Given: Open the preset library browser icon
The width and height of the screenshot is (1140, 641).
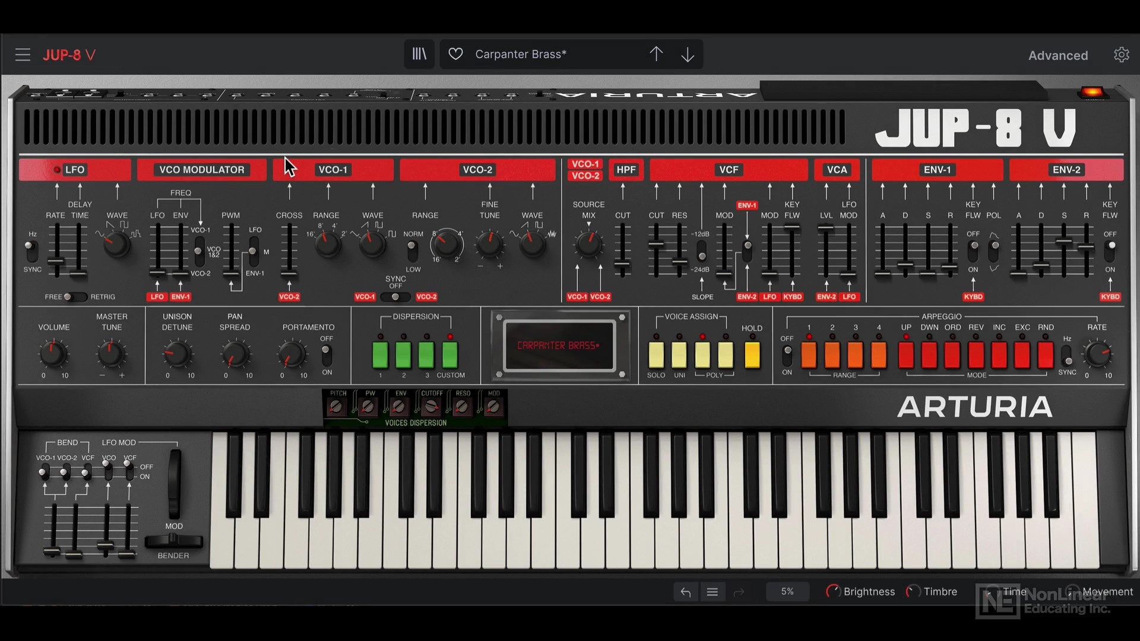Looking at the screenshot, I should (x=419, y=54).
